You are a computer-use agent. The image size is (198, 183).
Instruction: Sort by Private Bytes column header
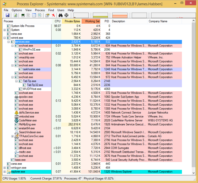71,21
